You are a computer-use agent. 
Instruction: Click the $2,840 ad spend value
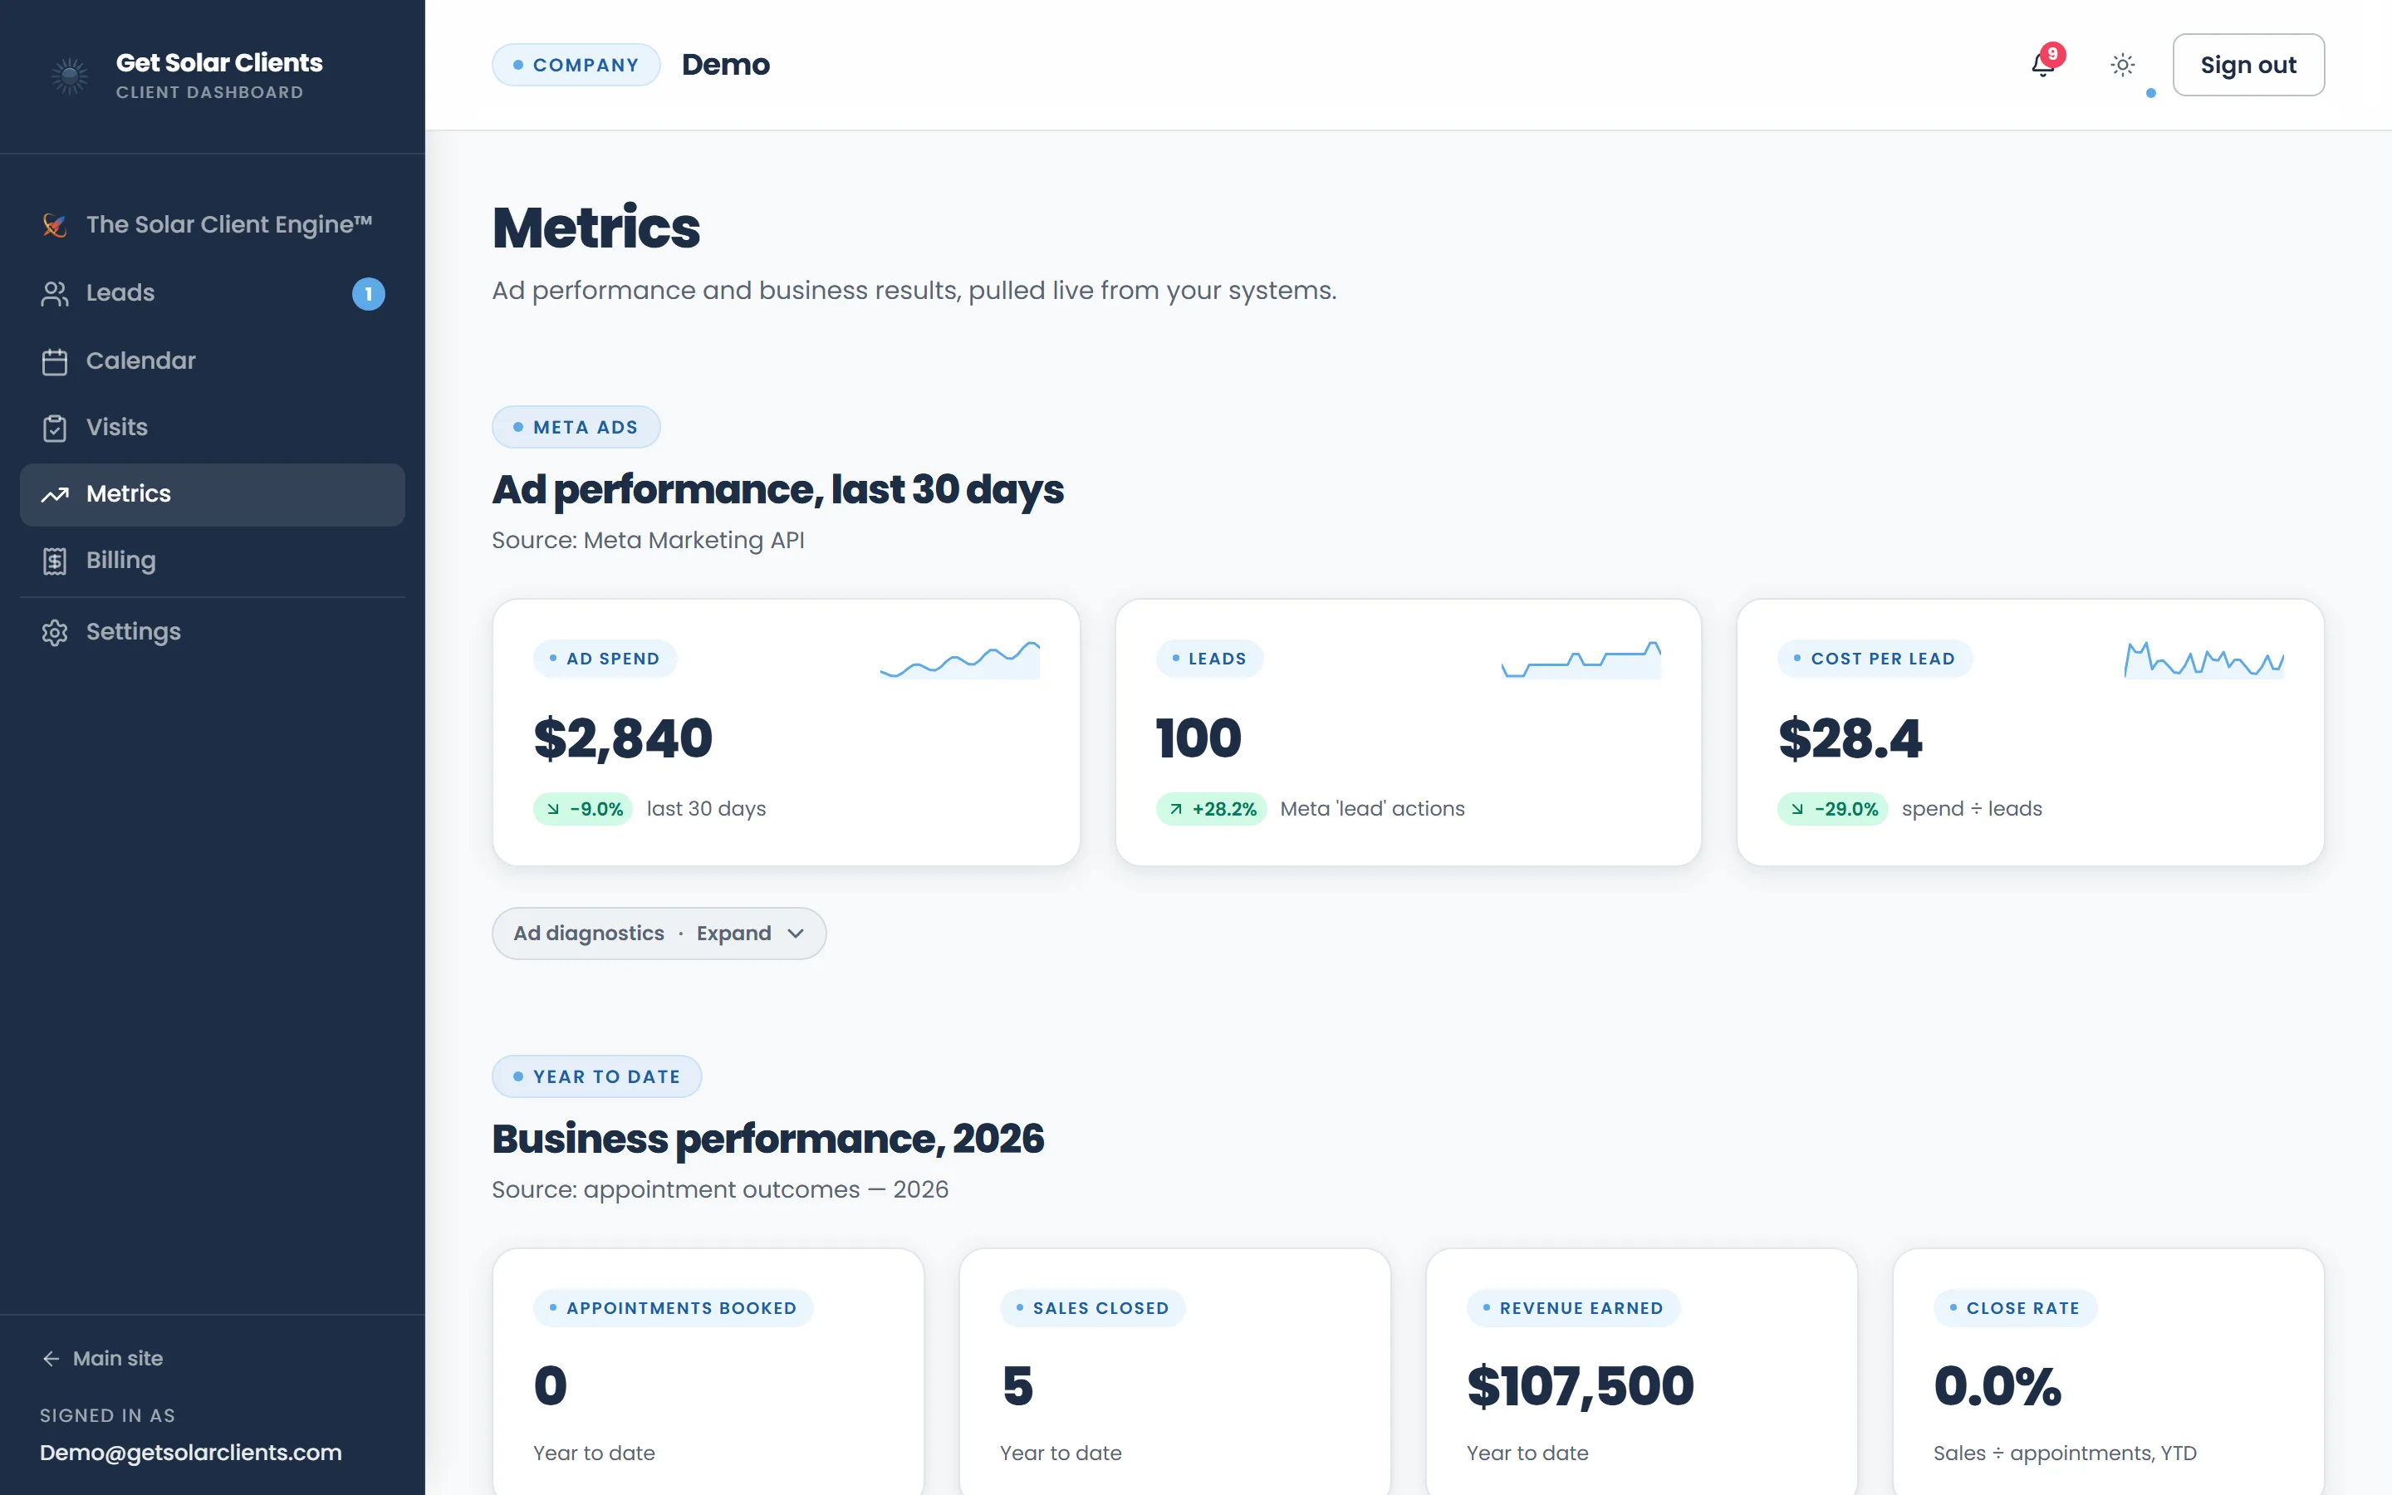point(623,738)
